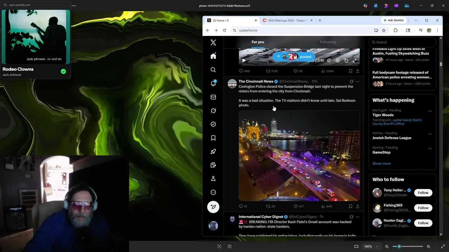Open more options for Tiger Woods trend
This screenshot has width=449, height=252.
coord(430,111)
